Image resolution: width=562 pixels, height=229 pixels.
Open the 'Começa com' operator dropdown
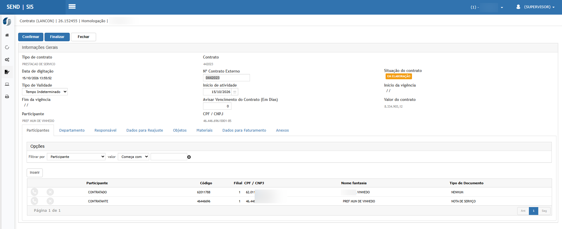(x=133, y=157)
